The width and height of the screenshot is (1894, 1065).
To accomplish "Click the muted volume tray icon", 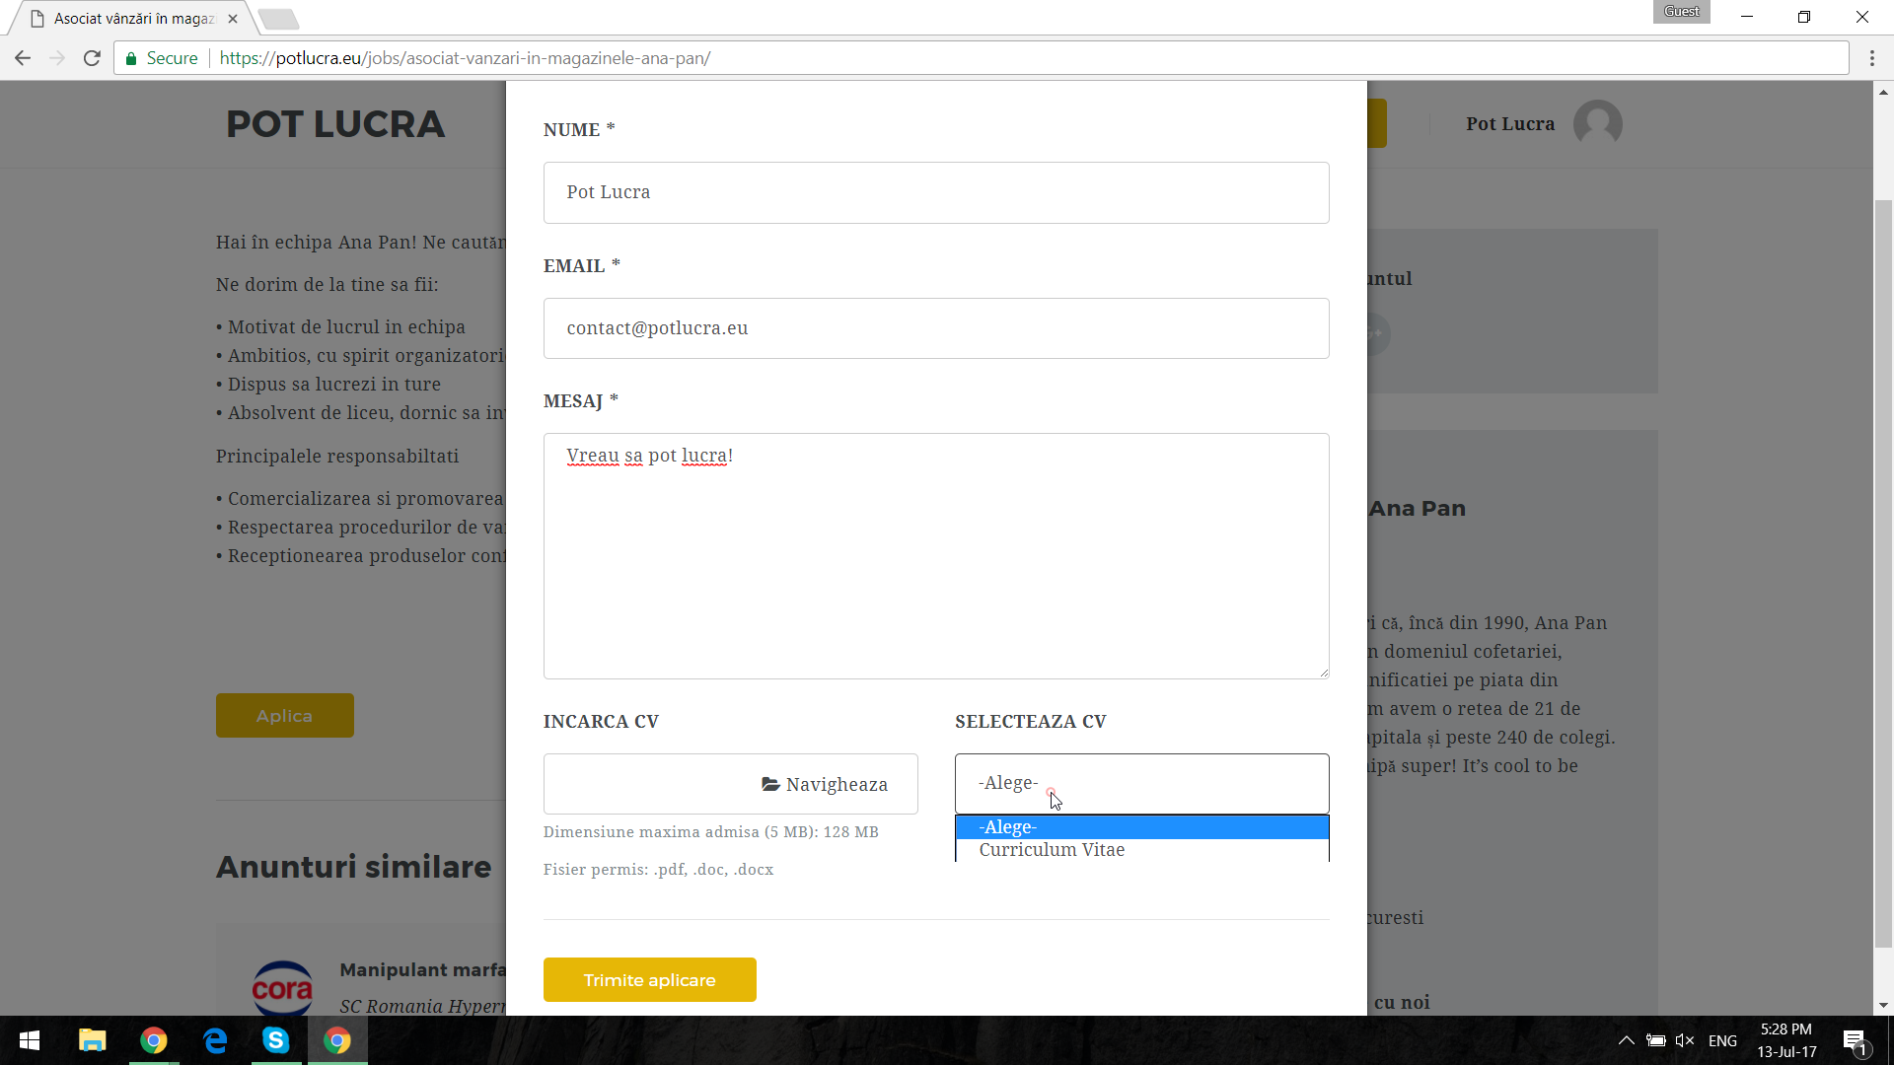I will tap(1684, 1040).
